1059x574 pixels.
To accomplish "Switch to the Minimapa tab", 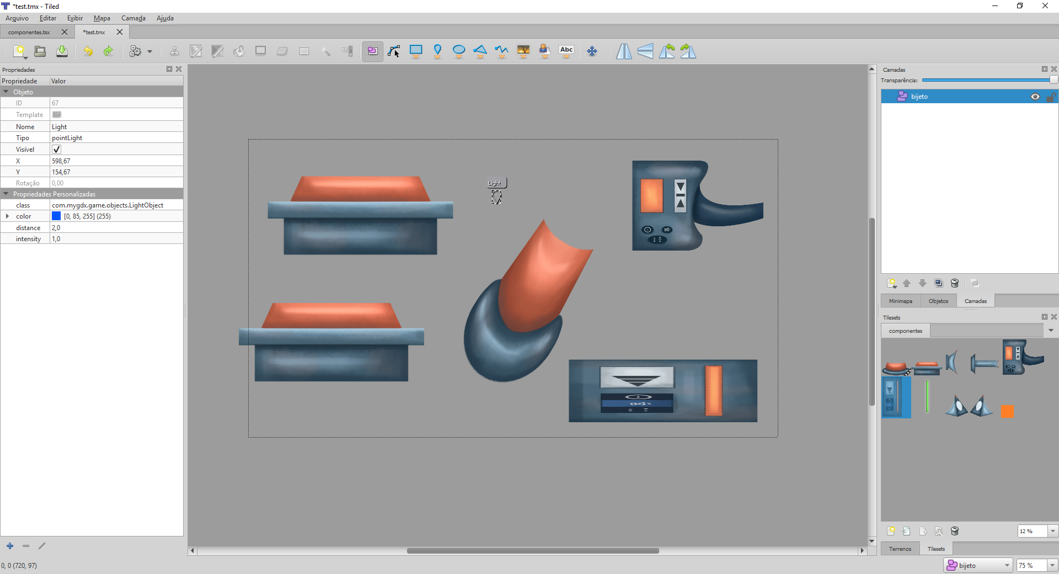I will 901,301.
